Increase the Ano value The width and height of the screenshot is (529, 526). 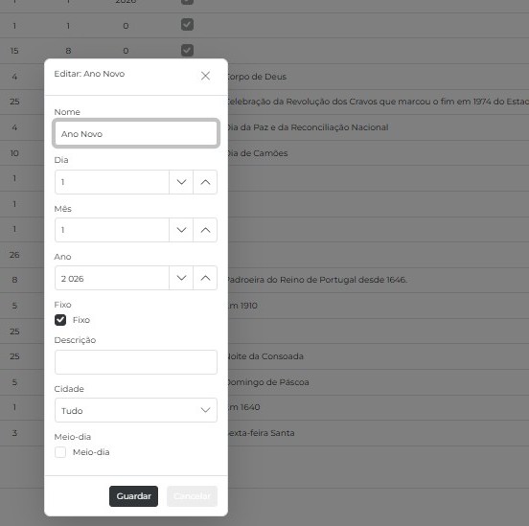point(205,278)
